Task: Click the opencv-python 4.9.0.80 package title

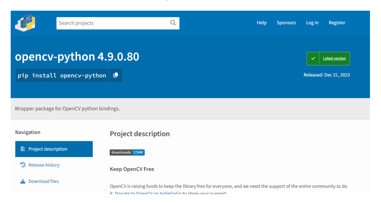Action: (x=77, y=57)
